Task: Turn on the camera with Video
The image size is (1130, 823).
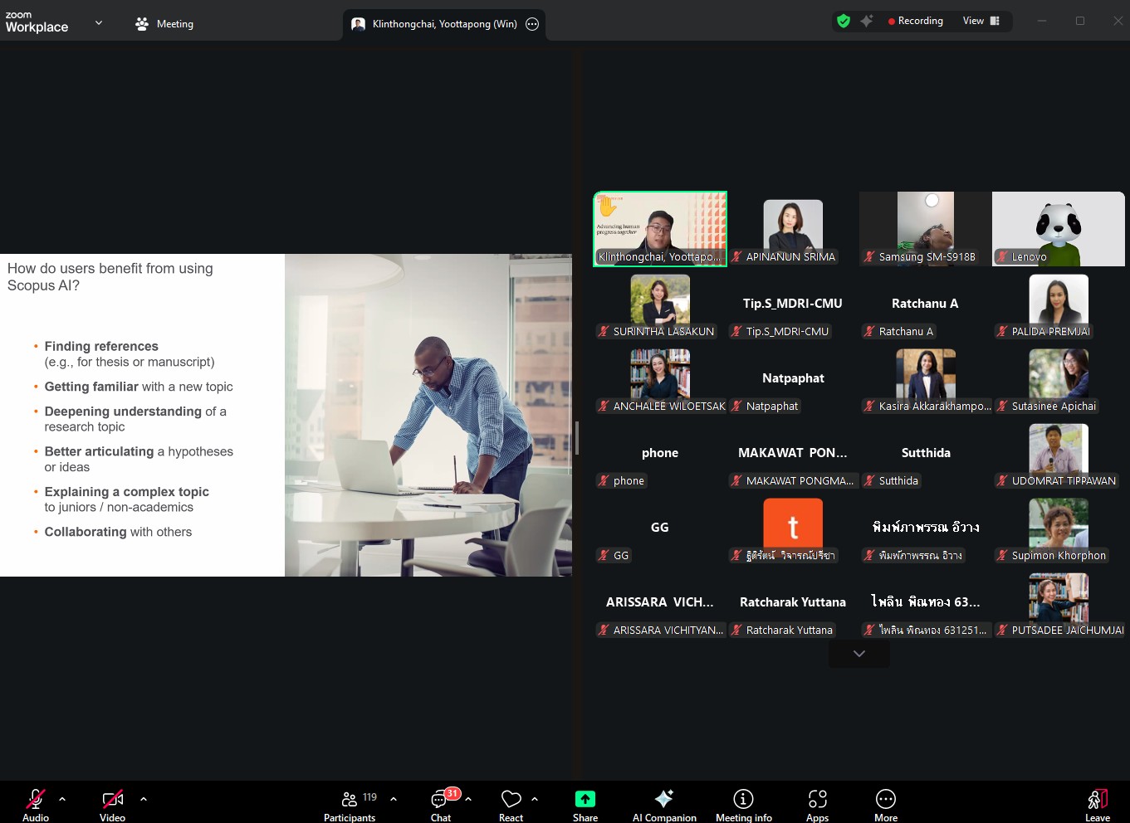Action: (112, 804)
